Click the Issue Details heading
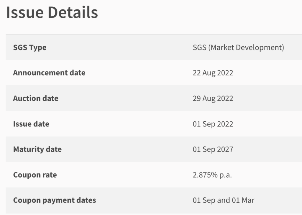The width and height of the screenshot is (302, 215). point(52,12)
